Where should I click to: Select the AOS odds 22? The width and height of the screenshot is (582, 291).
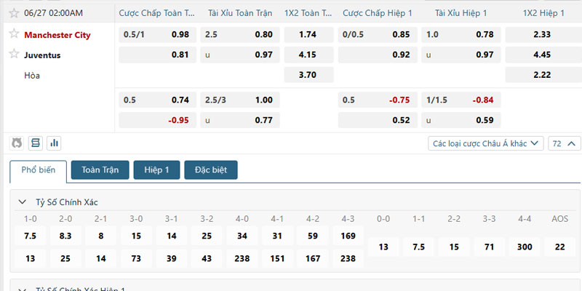(559, 247)
